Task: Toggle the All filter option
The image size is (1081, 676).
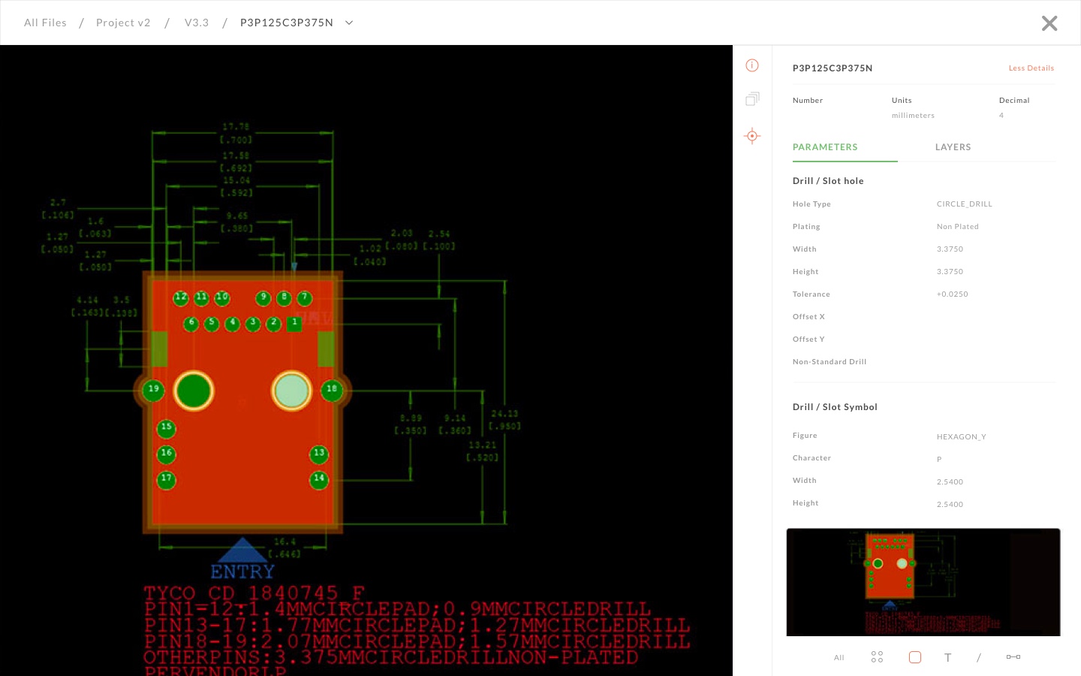Action: (x=839, y=658)
